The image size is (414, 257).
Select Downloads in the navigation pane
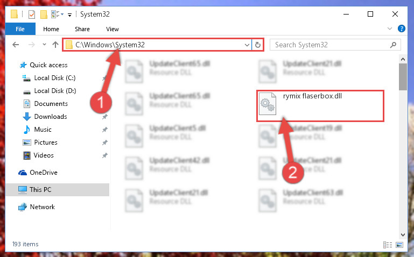click(51, 117)
